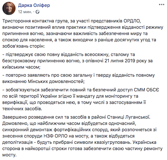This screenshot has width=167, height=160.
Task: Click the abbreviation "СММ ОБСЄ"
Action: tap(146, 90)
